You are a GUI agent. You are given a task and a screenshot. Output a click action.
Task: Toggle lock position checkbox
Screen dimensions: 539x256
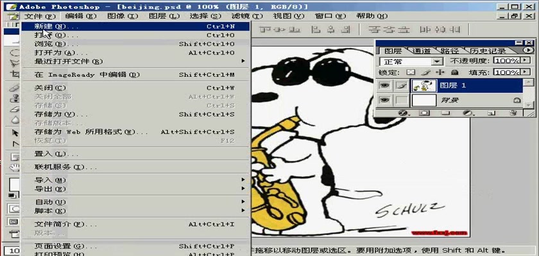[x=440, y=72]
